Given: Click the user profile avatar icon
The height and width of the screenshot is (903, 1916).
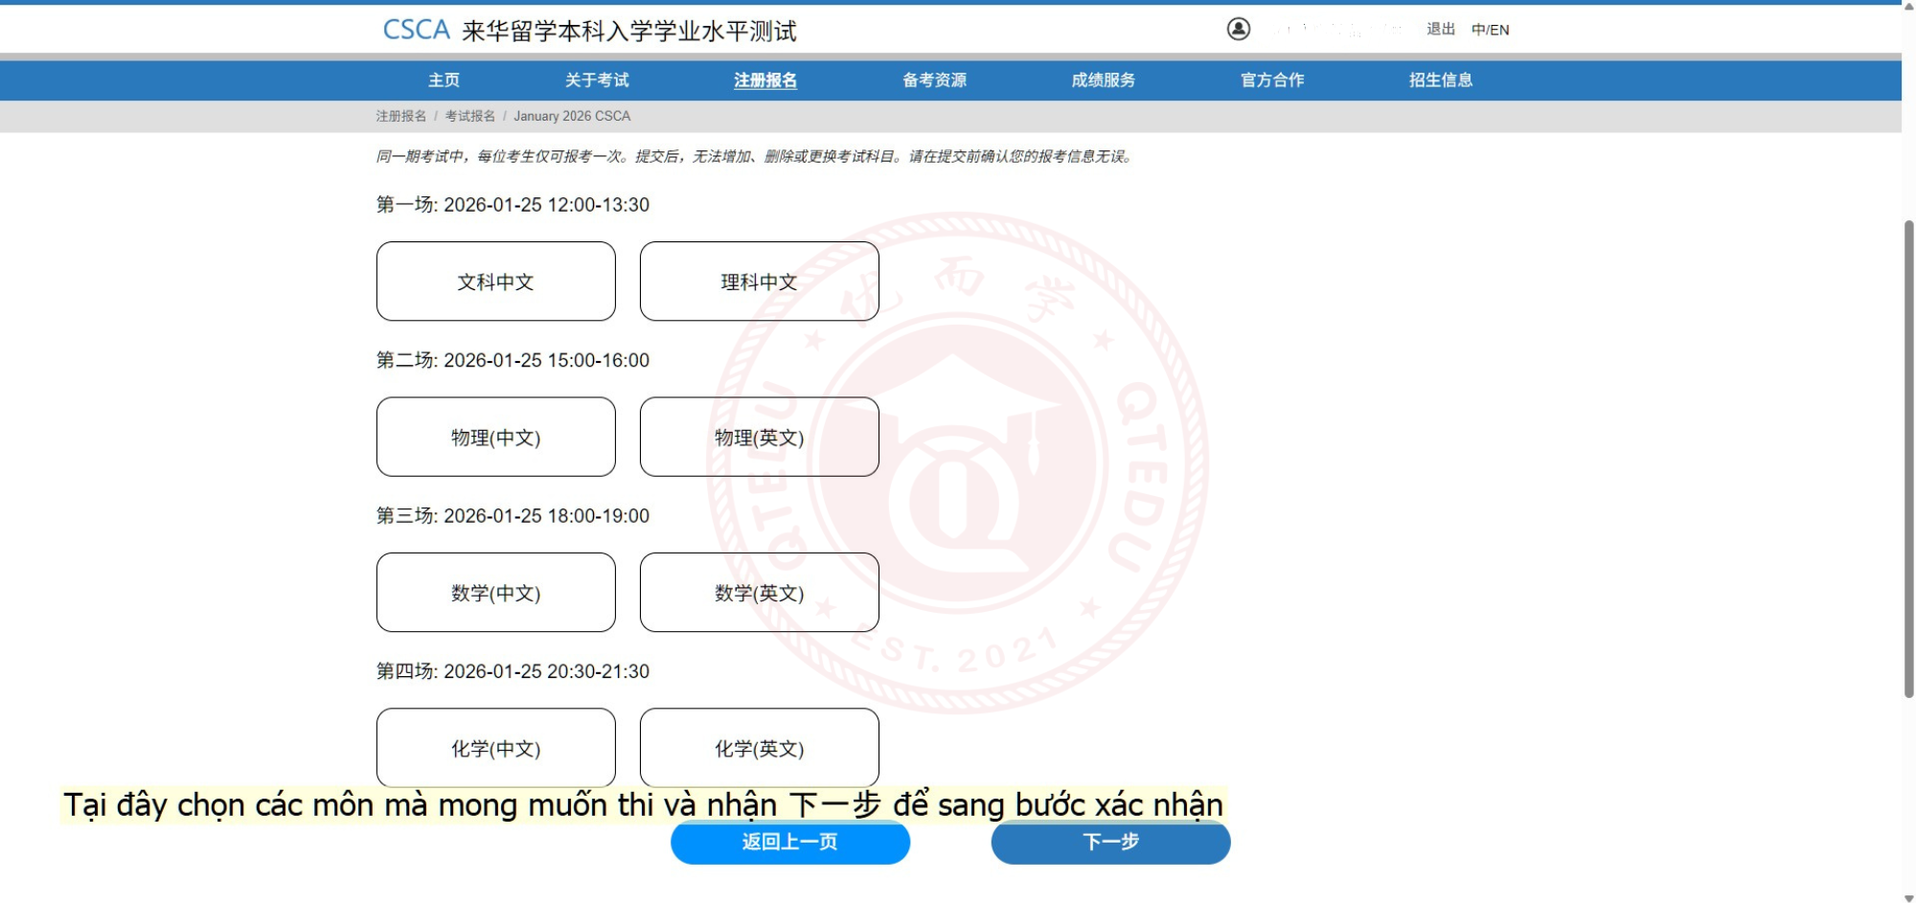Looking at the screenshot, I should point(1238,30).
